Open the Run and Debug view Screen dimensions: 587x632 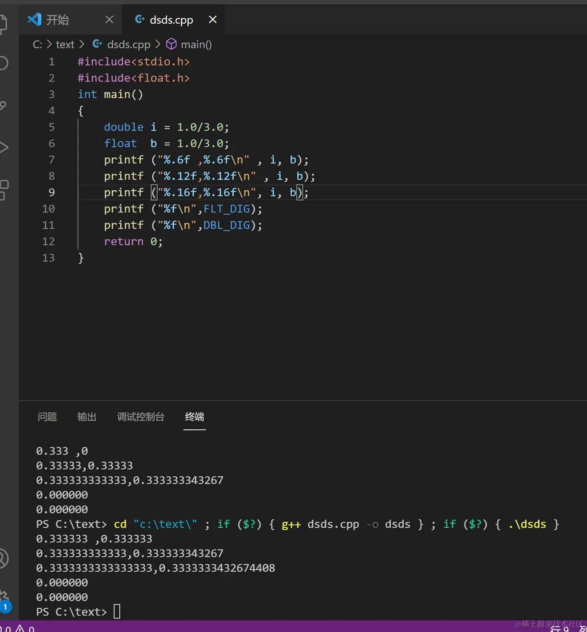[x=3, y=148]
